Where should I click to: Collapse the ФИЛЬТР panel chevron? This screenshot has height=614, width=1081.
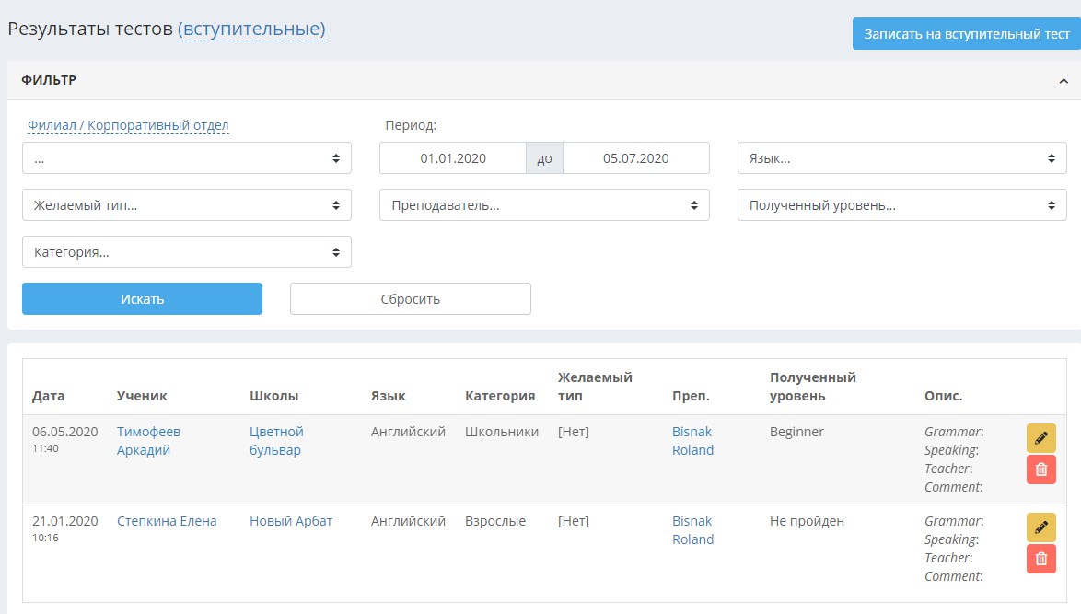pyautogui.click(x=1064, y=81)
